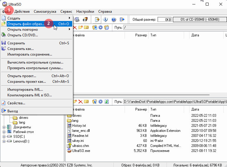Expand the SSD(C:) drive node
Screen dimensions: 227x167
pyautogui.click(x=4, y=137)
